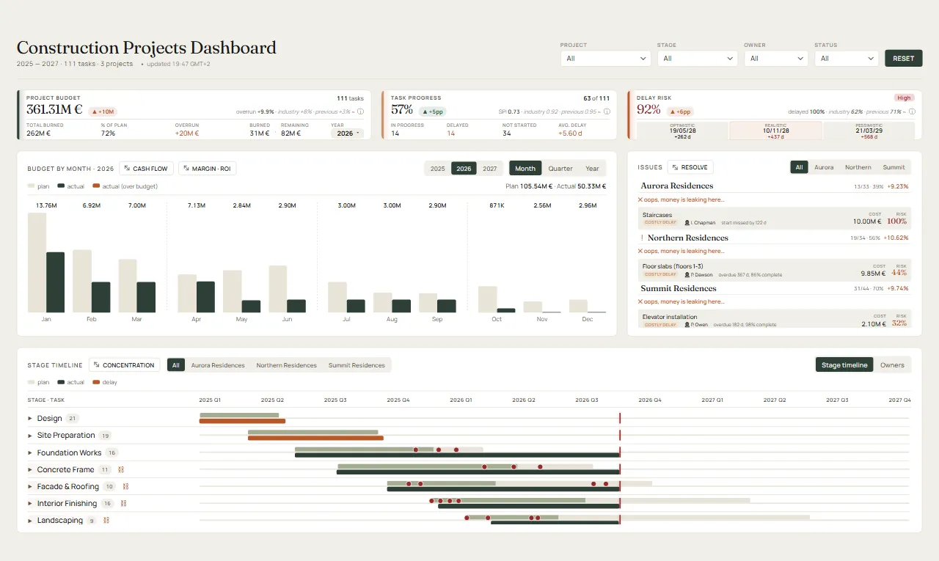Select the Month granularity toggle
This screenshot has height=561, width=939.
(525, 169)
